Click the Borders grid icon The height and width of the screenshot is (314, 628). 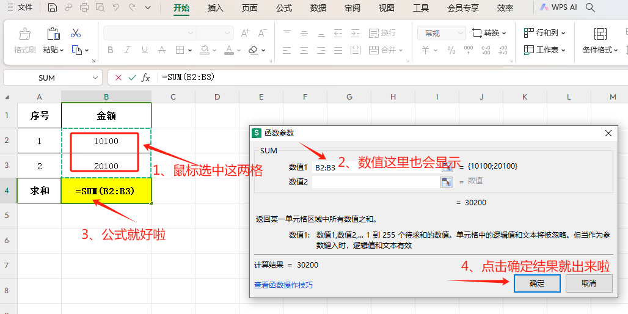click(x=180, y=50)
